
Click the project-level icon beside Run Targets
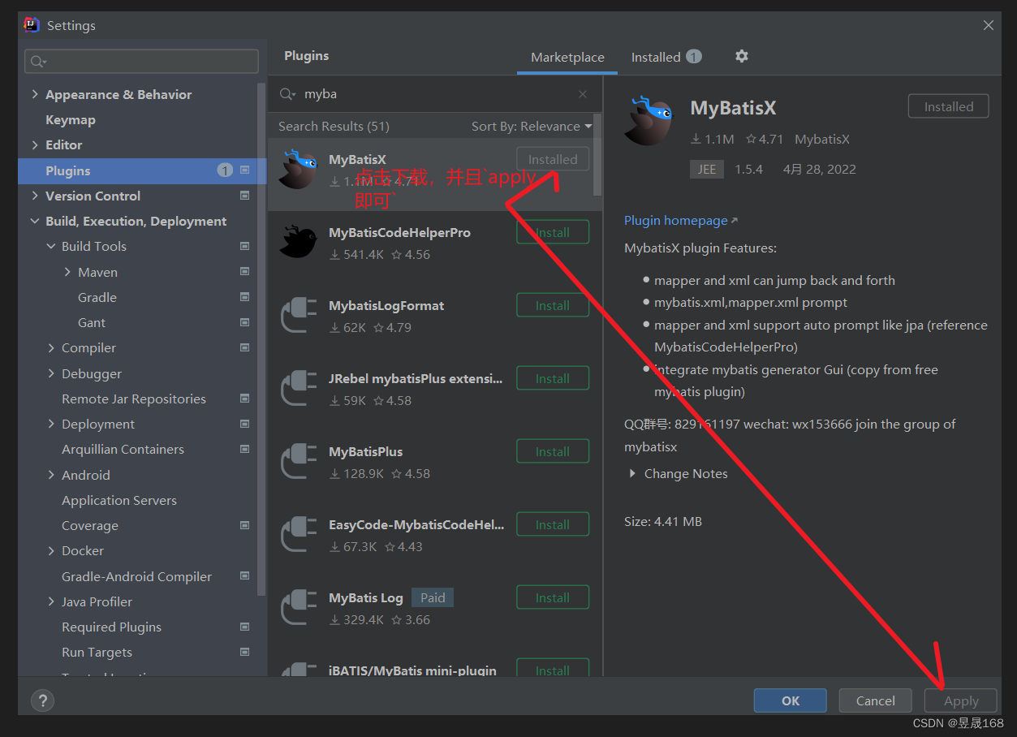[244, 652]
